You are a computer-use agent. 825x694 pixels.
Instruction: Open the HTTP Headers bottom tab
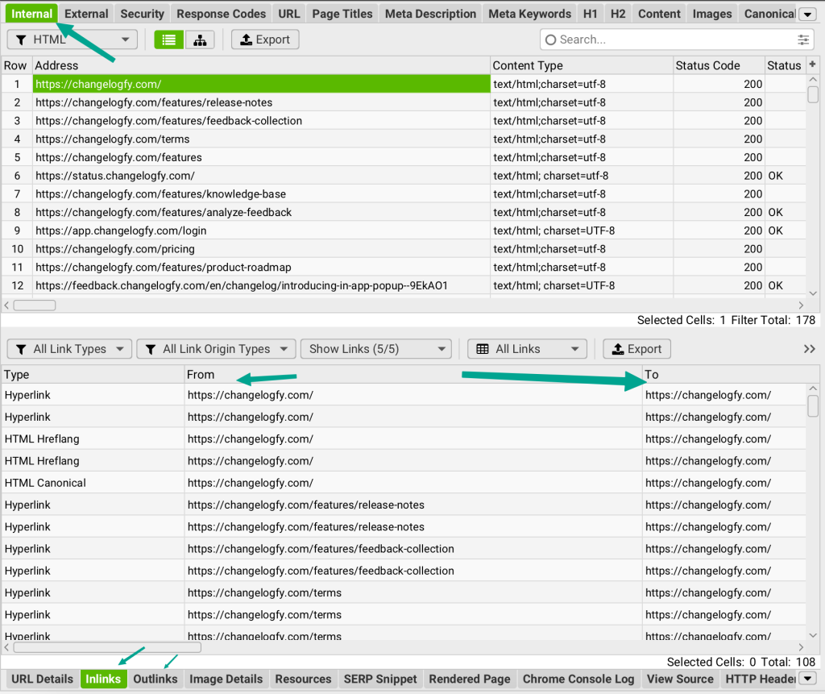(759, 679)
